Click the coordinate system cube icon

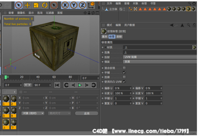click(x=91, y=5)
